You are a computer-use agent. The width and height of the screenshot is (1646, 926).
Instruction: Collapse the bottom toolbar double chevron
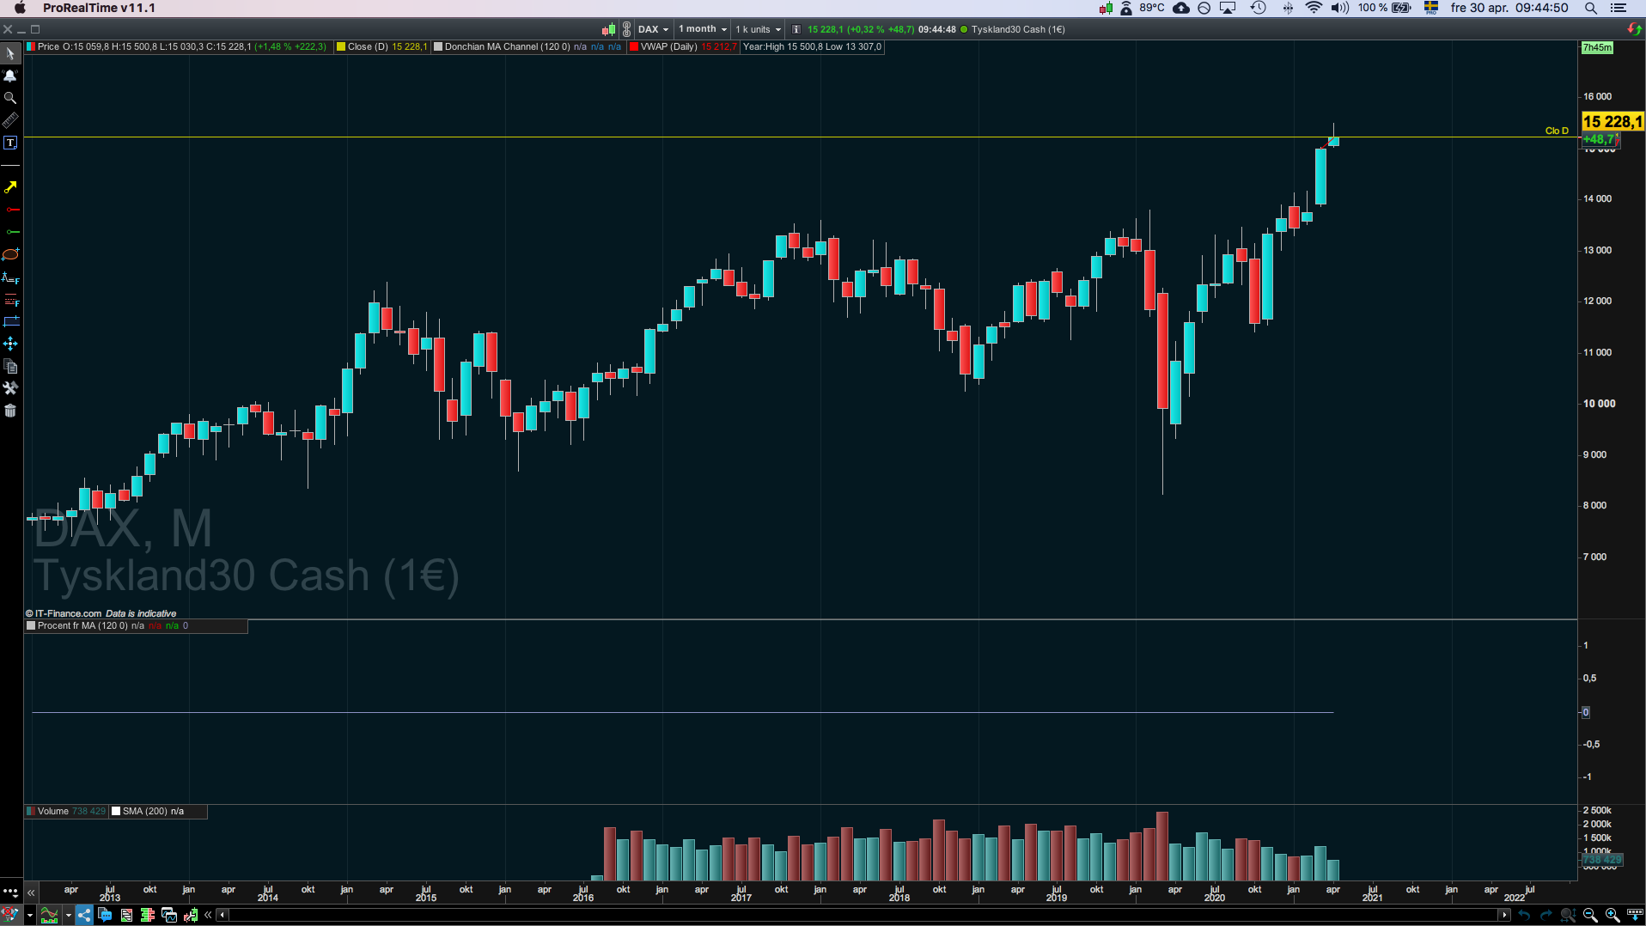coord(208,915)
